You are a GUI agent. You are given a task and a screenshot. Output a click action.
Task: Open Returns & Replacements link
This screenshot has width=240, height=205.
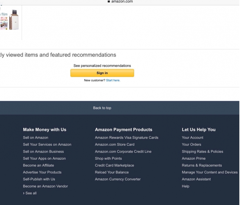click(x=202, y=165)
